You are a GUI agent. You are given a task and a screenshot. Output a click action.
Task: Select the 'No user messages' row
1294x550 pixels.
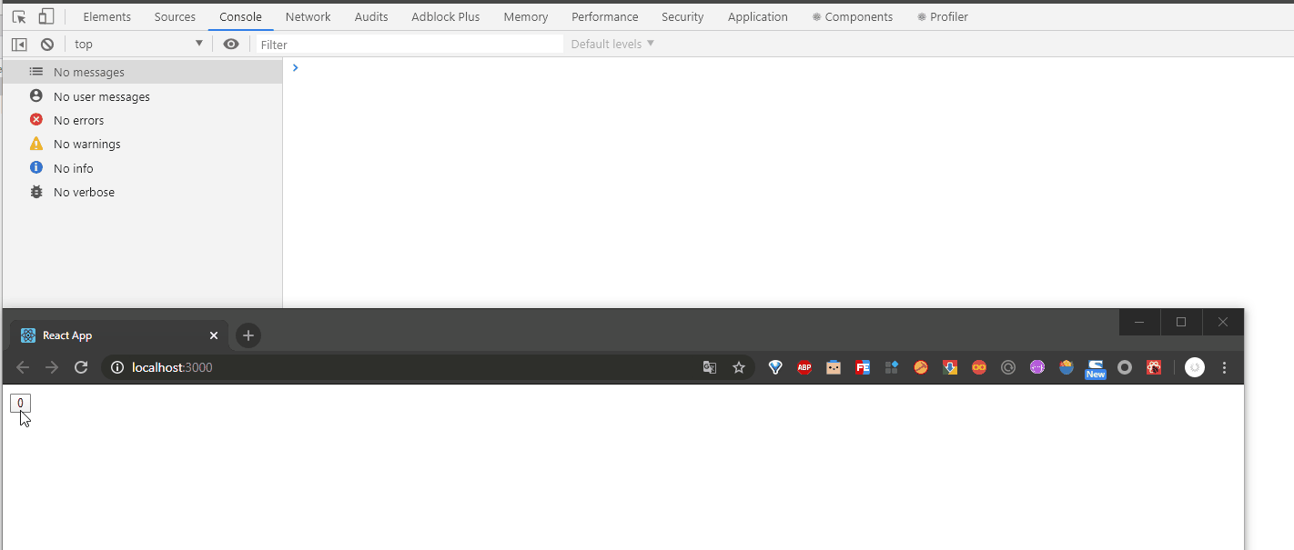point(143,96)
